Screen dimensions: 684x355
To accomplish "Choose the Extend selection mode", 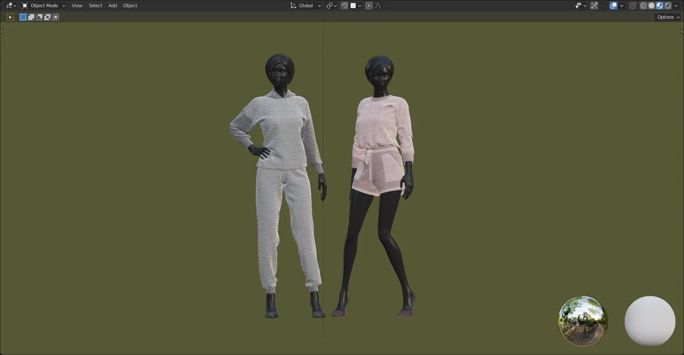I will point(31,17).
